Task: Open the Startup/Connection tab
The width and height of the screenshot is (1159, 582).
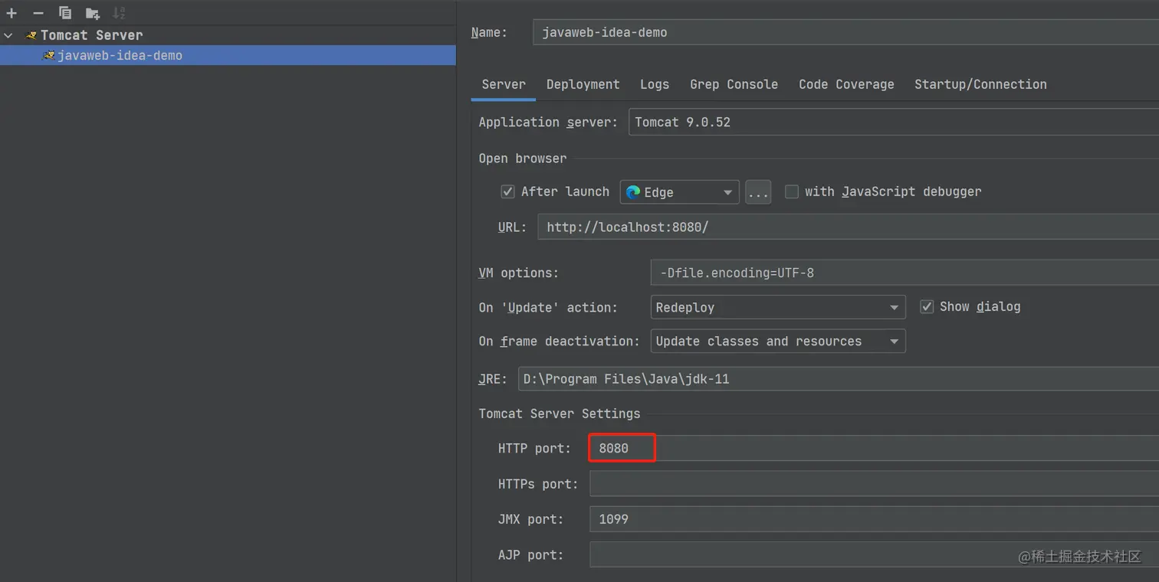Action: coord(980,84)
